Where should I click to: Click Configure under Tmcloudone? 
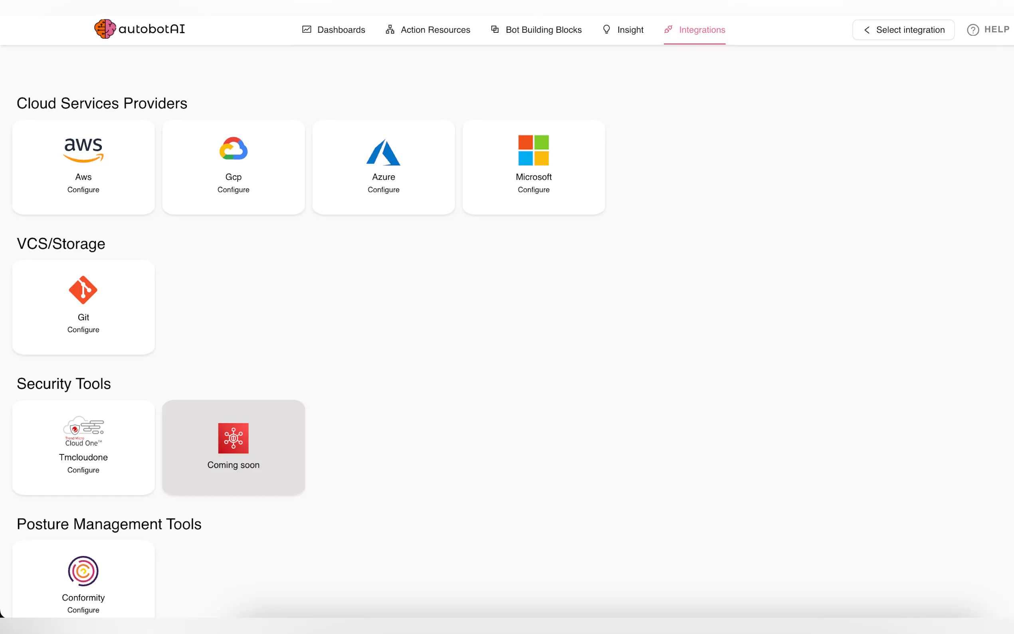click(x=83, y=470)
